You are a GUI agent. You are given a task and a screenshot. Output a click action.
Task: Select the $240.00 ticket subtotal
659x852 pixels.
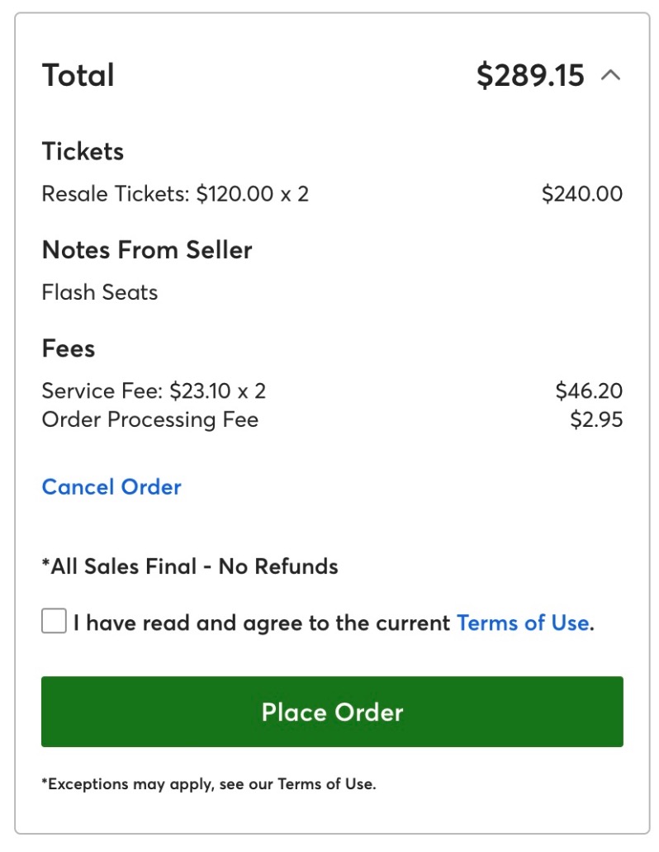[x=581, y=194]
